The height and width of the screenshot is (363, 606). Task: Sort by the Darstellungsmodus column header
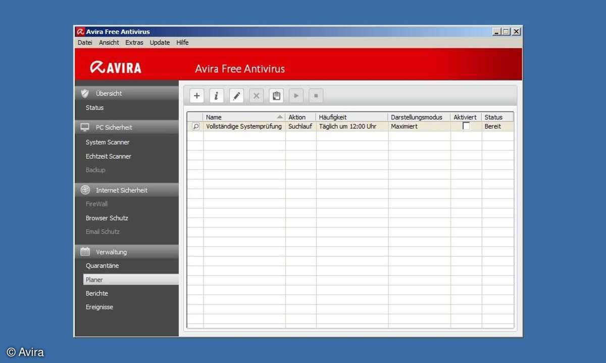[x=419, y=117]
